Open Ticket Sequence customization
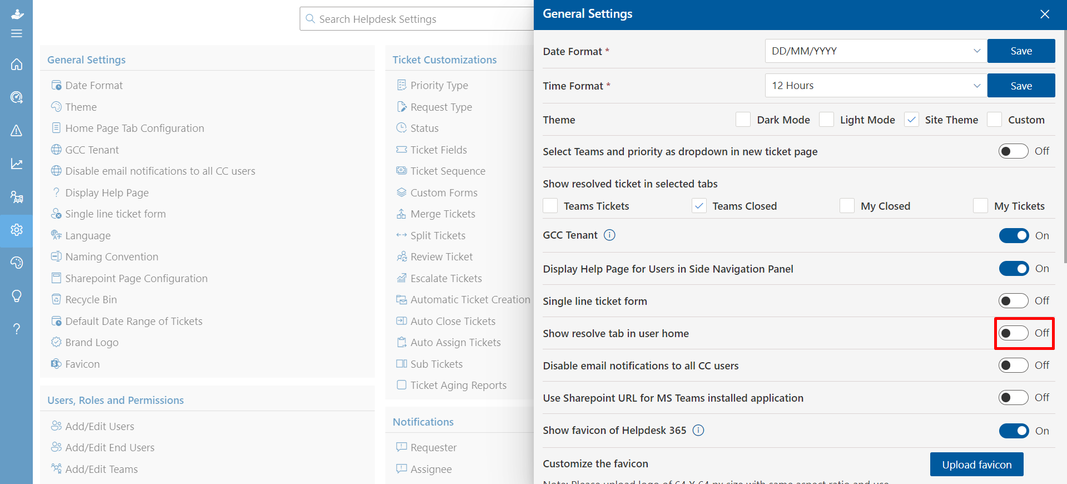The width and height of the screenshot is (1067, 484). coord(448,171)
